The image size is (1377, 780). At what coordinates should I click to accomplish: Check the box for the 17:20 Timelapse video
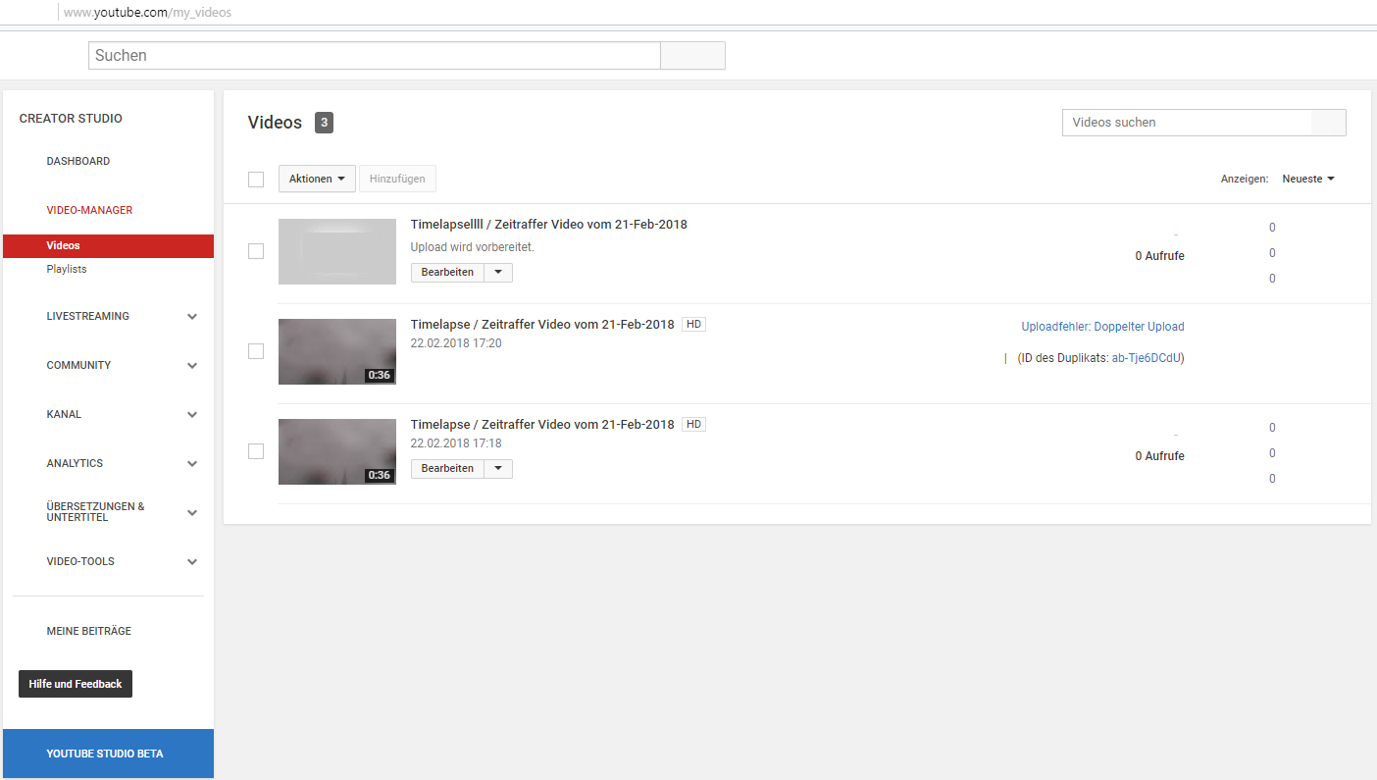[x=256, y=351]
